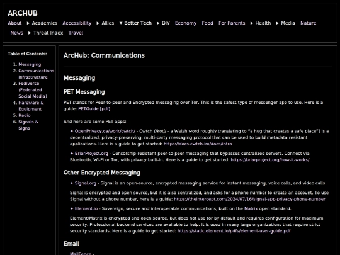
Task: Jump to Messaging in table of contents
Action: (x=30, y=64)
